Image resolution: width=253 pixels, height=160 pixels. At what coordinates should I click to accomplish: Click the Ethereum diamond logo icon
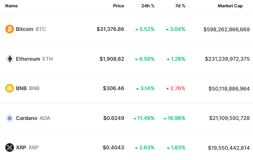pyautogui.click(x=10, y=59)
